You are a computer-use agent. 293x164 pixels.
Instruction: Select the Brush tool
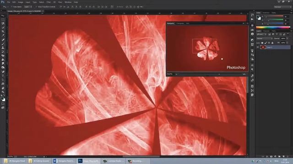tap(3, 44)
